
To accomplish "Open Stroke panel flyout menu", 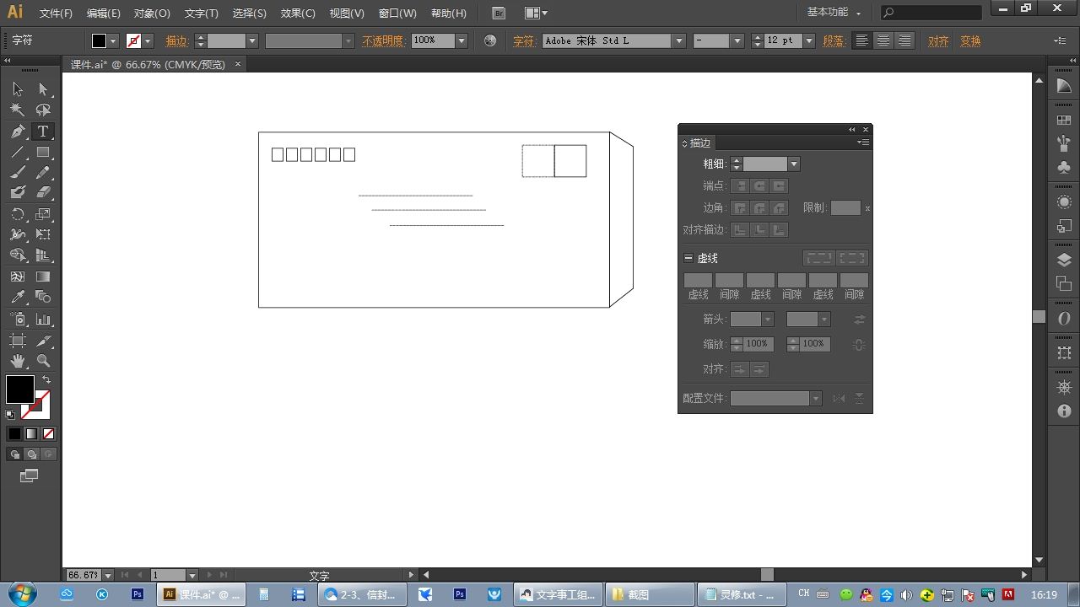I will tap(863, 142).
